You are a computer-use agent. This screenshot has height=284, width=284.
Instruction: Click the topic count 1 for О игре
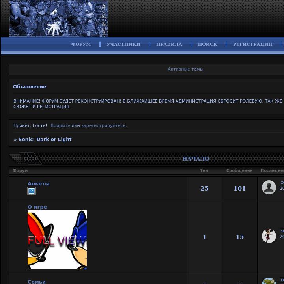click(x=204, y=237)
